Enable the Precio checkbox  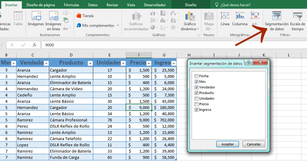(x=196, y=104)
